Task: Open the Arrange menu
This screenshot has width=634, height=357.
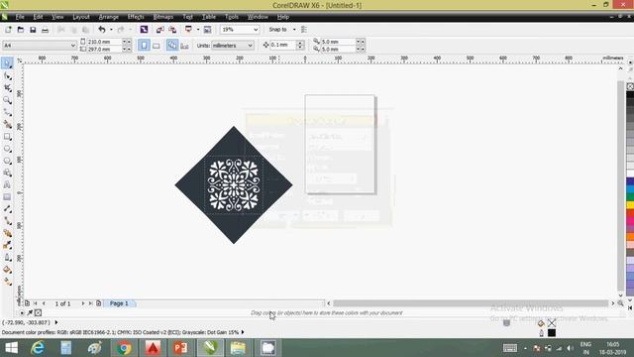Action: 108,17
